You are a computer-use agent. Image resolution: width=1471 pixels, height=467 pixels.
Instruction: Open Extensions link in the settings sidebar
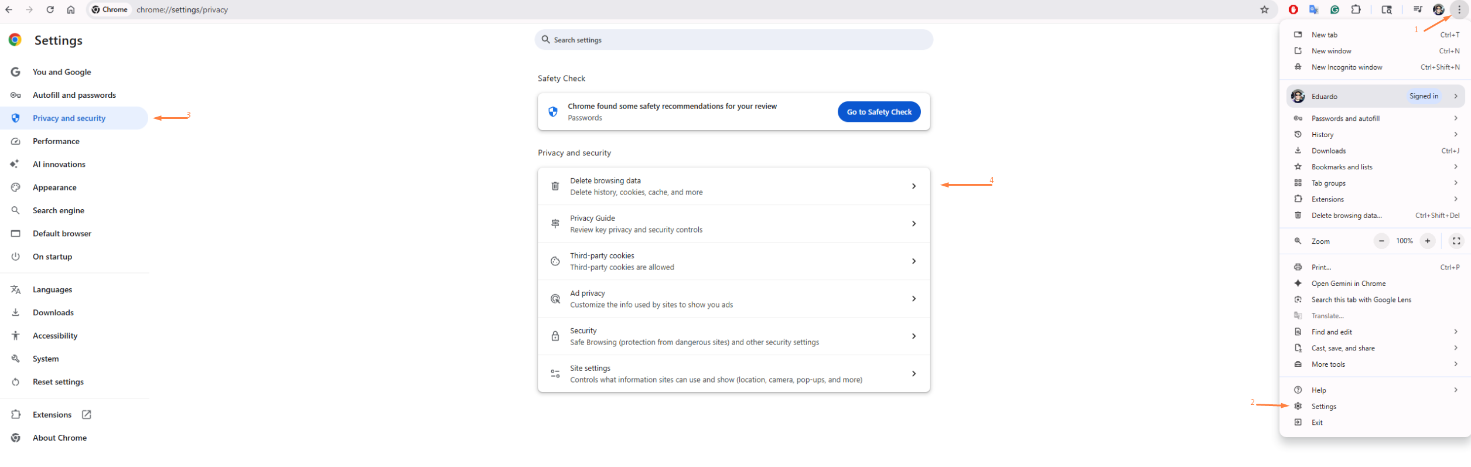[x=52, y=415]
